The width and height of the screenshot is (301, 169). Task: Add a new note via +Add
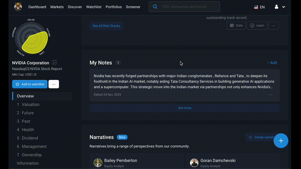click(272, 63)
